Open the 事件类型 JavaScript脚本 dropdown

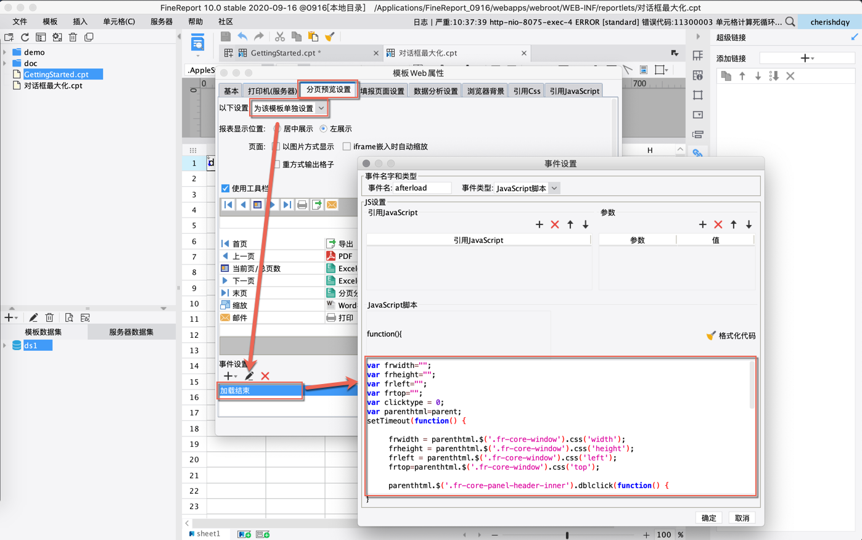(x=553, y=189)
